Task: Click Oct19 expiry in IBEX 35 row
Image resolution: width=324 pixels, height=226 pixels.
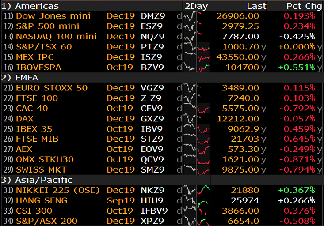Action: coord(120,129)
